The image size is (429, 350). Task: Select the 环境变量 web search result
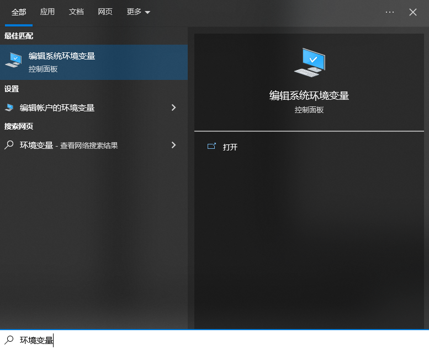(94, 145)
